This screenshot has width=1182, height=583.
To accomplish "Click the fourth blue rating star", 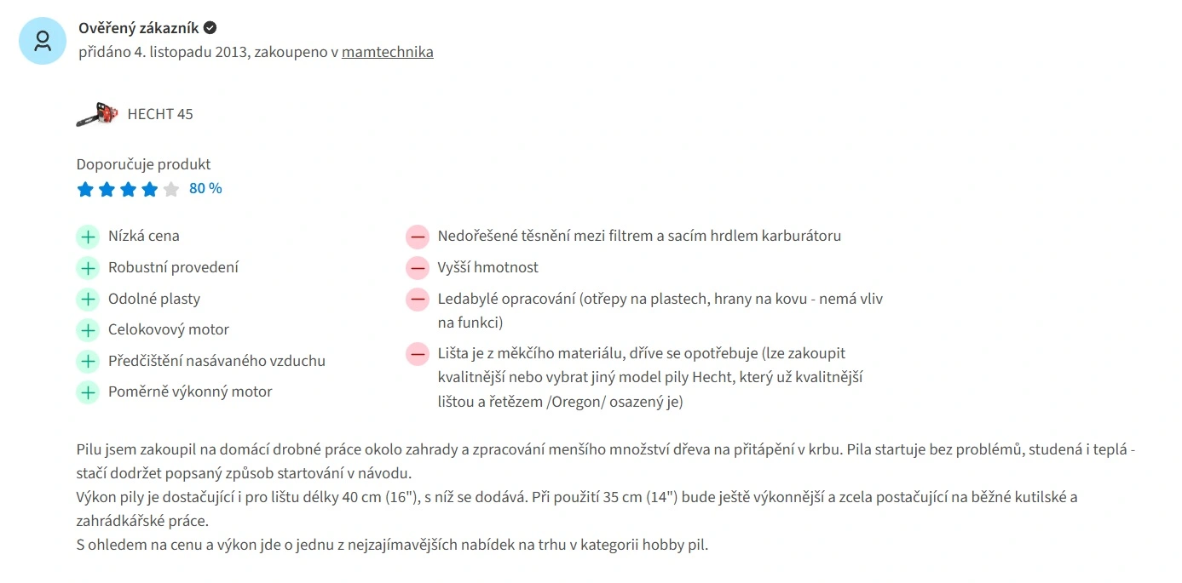I will tap(149, 189).
